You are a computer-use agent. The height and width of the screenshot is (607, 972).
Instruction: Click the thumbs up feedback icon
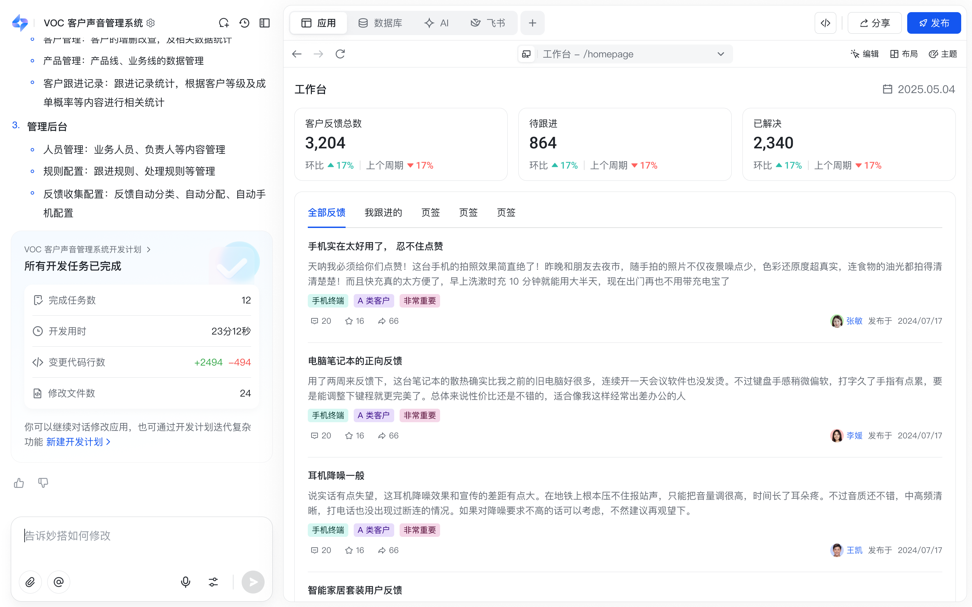(x=19, y=483)
